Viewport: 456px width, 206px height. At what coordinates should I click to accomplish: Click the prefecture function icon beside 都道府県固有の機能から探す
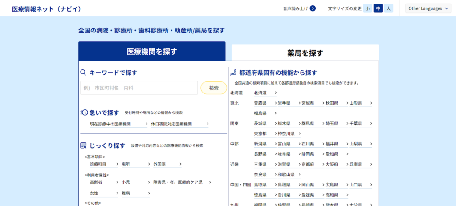pyautogui.click(x=233, y=72)
